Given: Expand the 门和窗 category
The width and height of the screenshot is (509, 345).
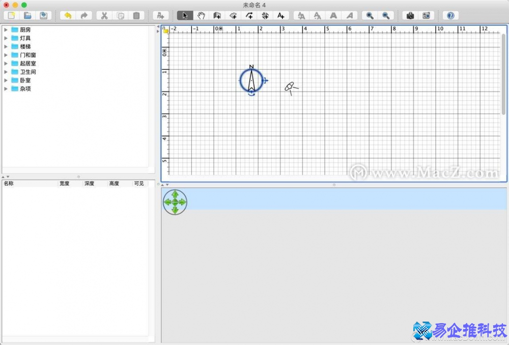Looking at the screenshot, I should click(x=6, y=55).
